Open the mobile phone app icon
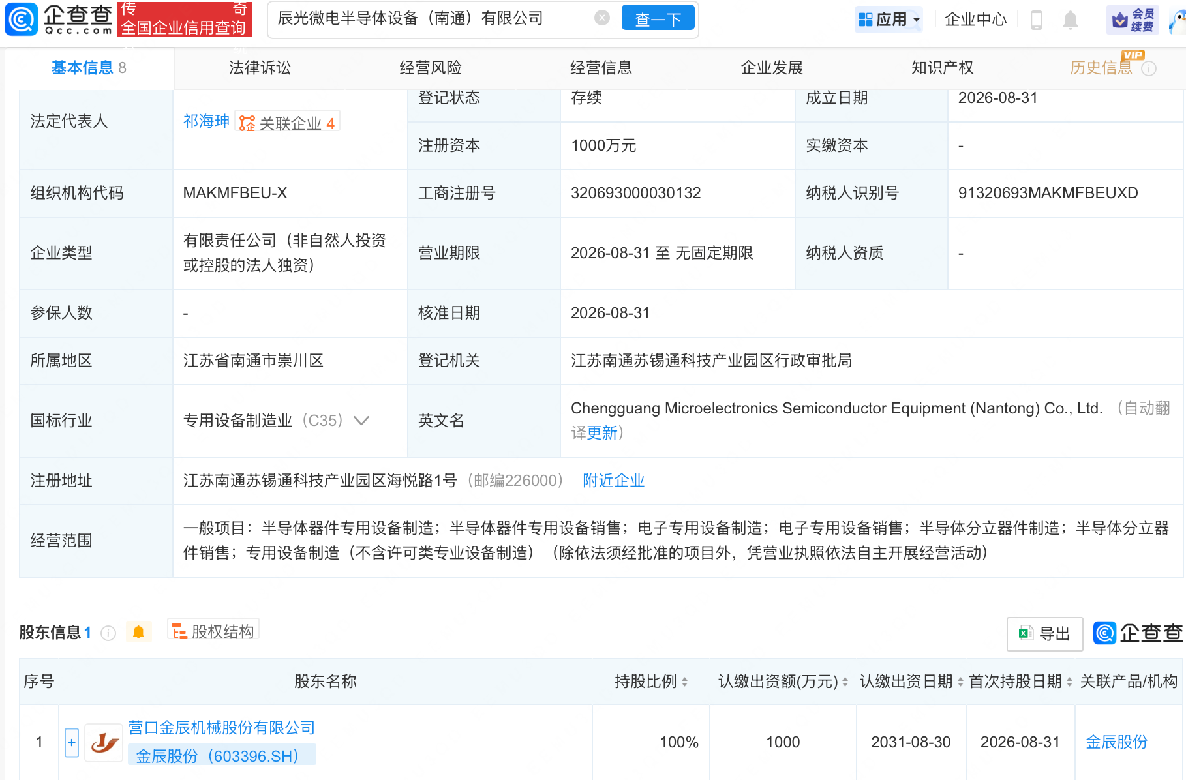1186x780 pixels. 1036,20
